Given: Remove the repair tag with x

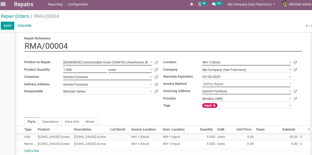Looking at the screenshot, I should coord(214,105).
